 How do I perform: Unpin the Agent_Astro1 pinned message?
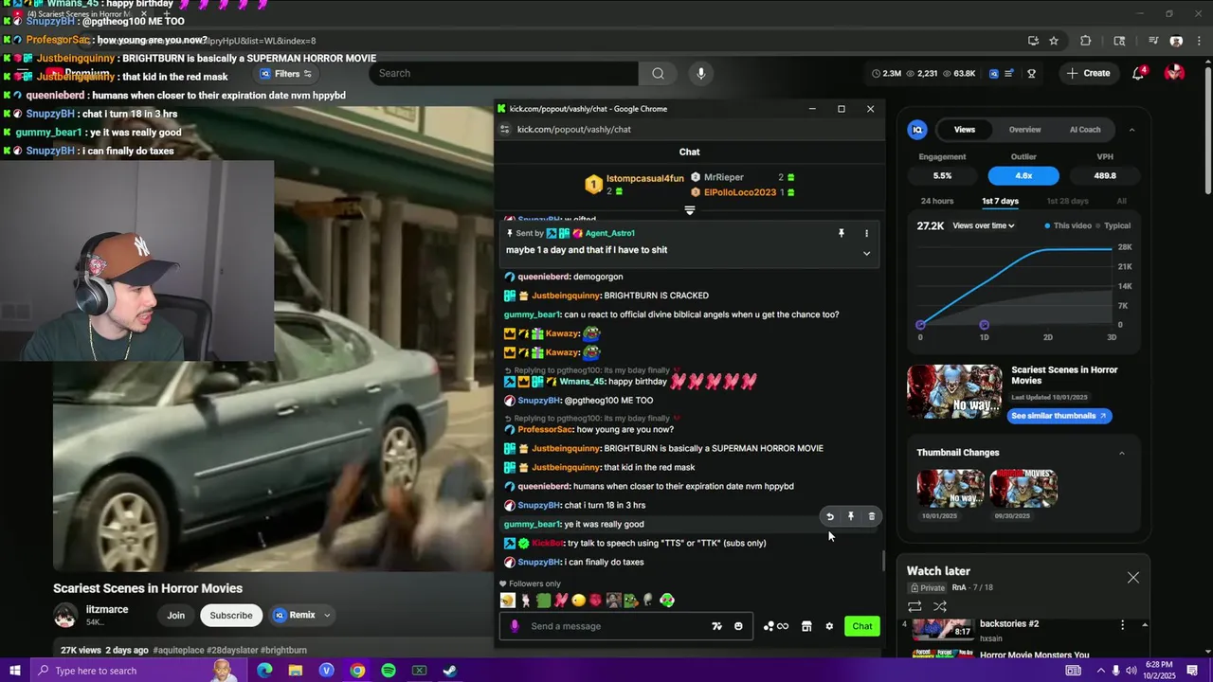click(x=841, y=233)
